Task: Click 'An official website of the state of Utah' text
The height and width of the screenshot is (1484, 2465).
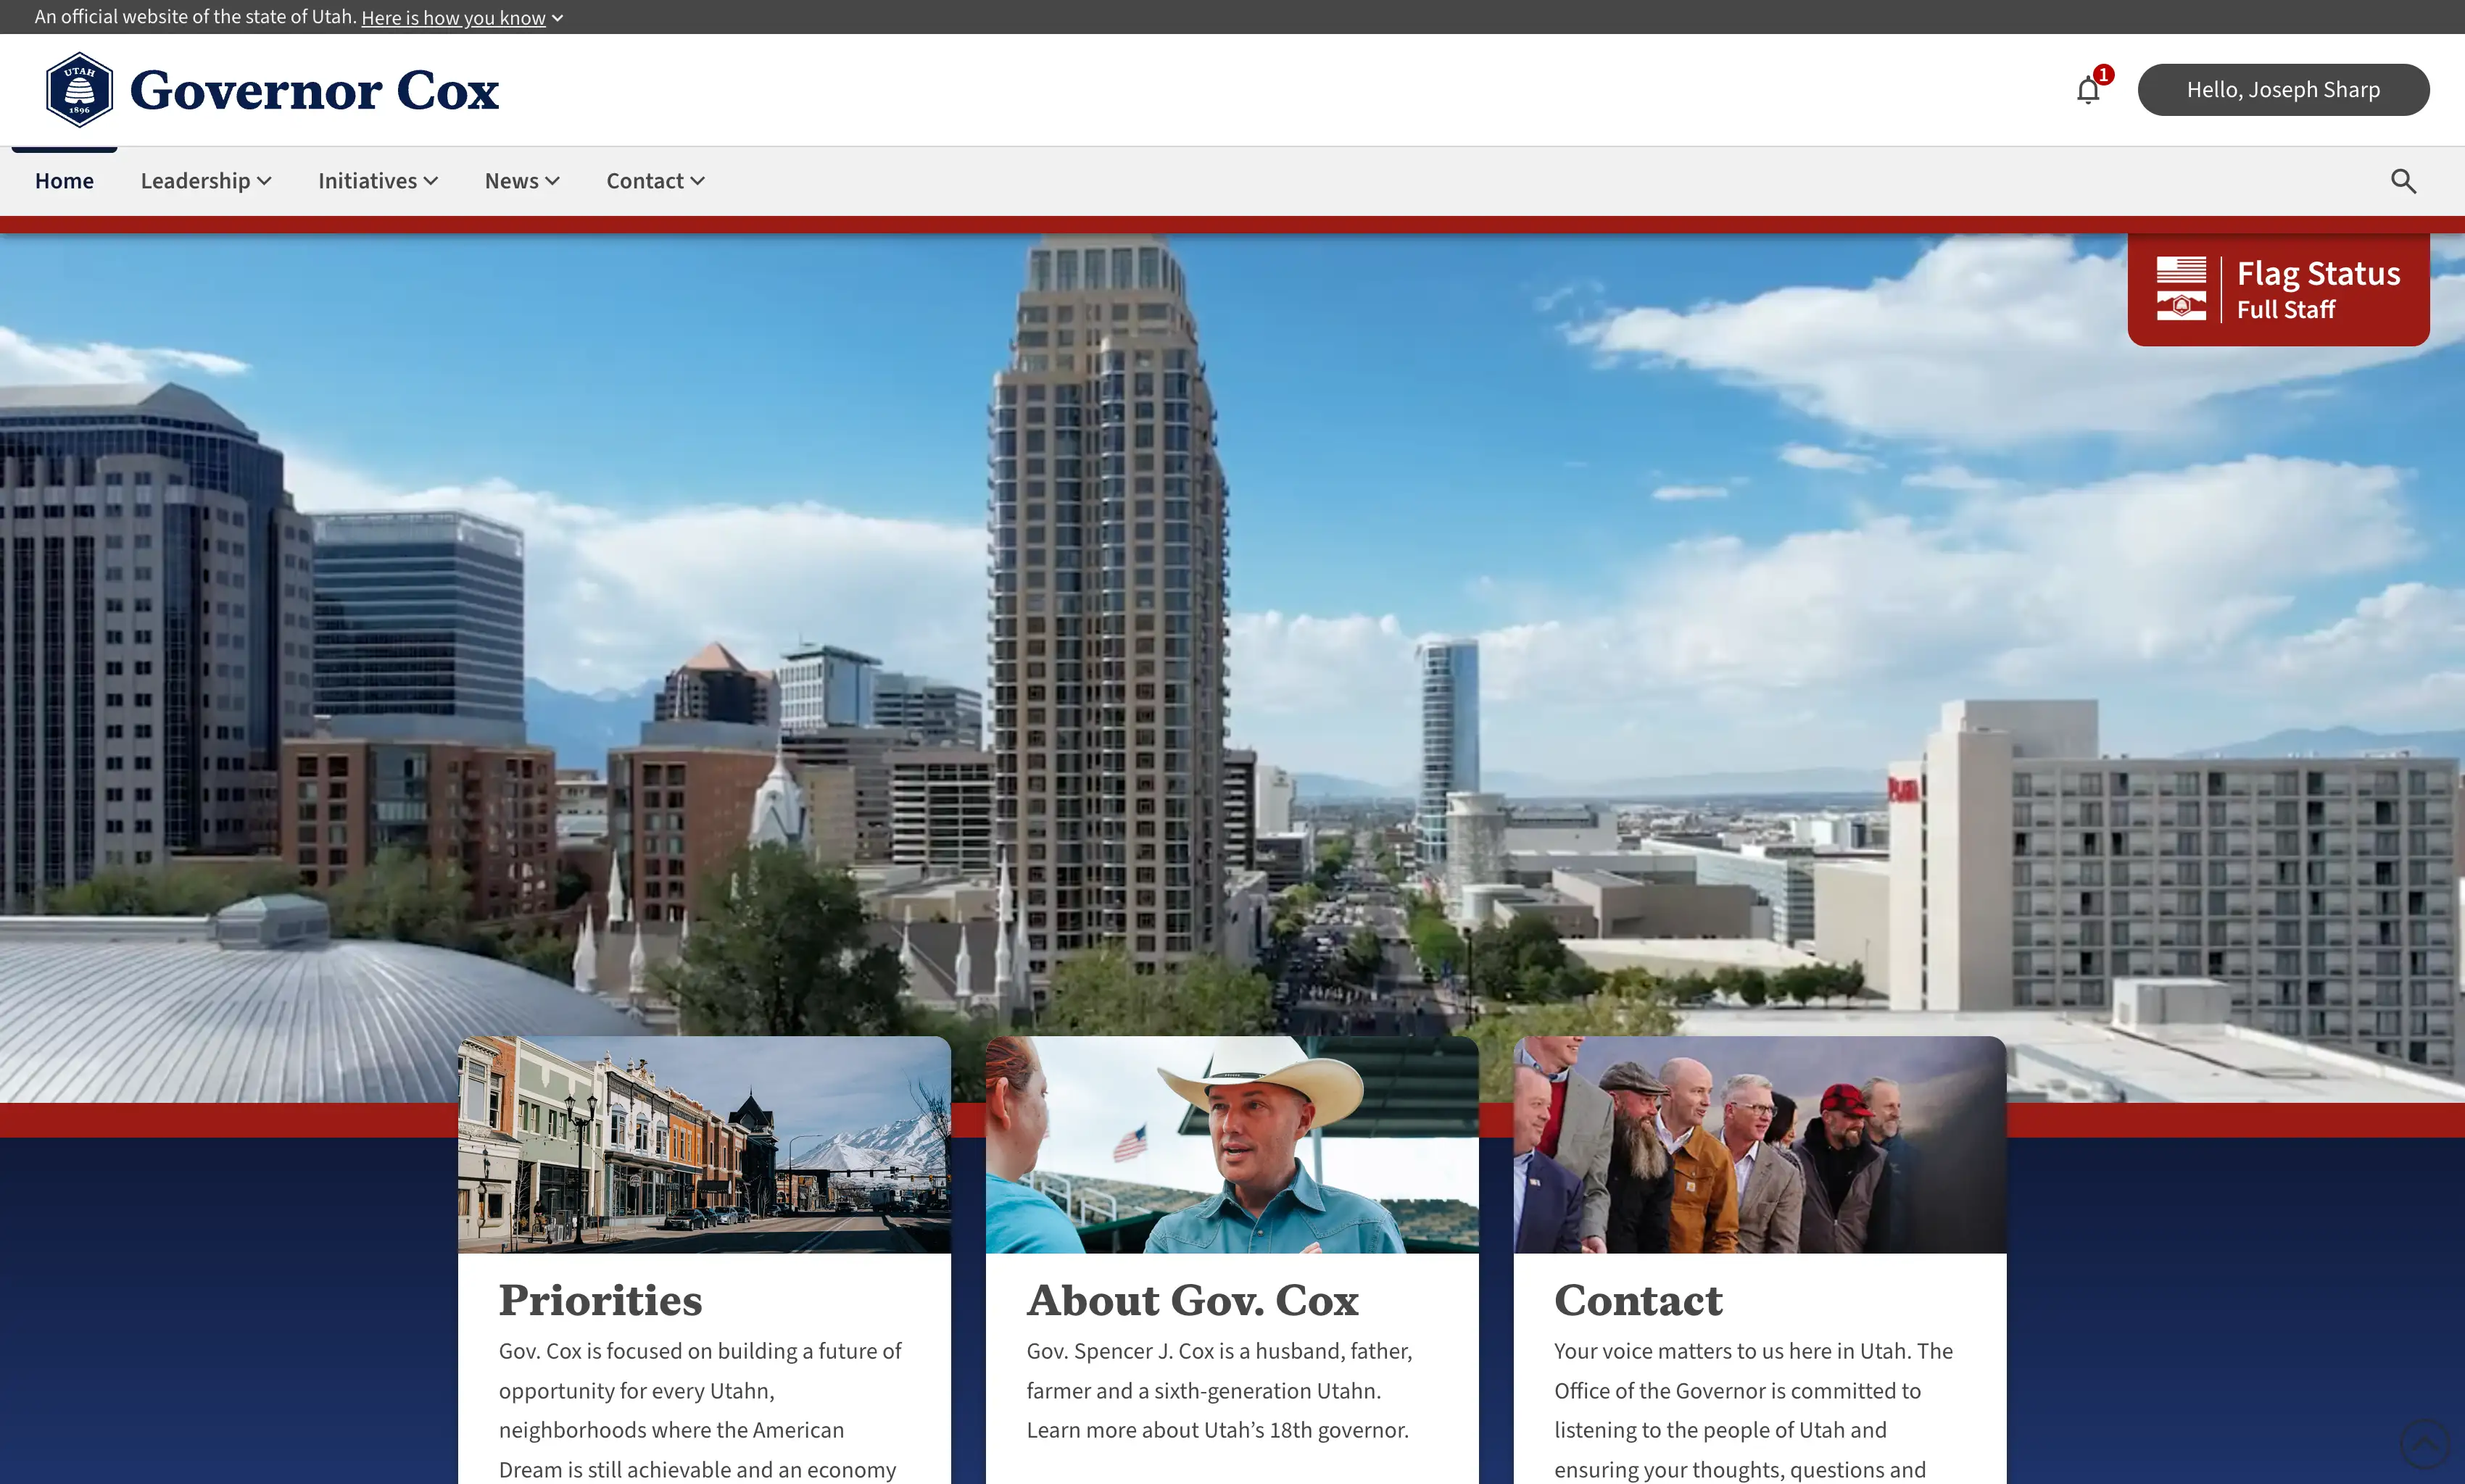Action: [x=195, y=17]
